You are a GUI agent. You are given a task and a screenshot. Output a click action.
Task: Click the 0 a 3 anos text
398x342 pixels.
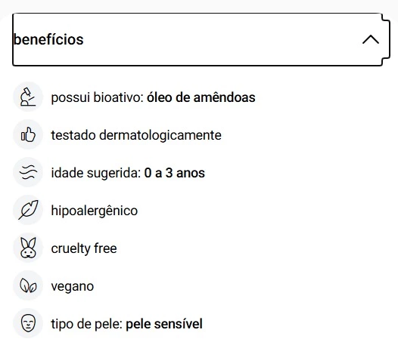click(x=174, y=173)
